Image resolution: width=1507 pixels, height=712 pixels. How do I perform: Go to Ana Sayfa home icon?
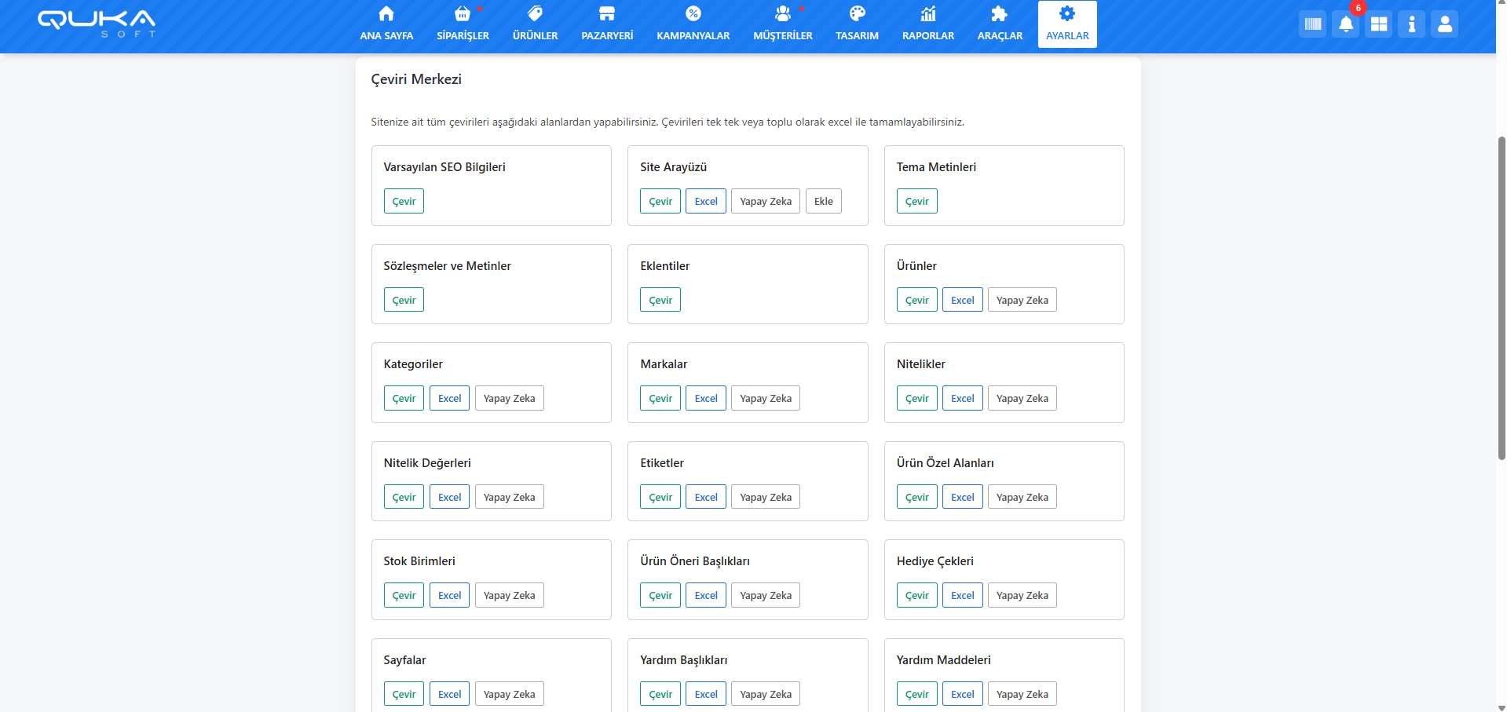pyautogui.click(x=386, y=14)
